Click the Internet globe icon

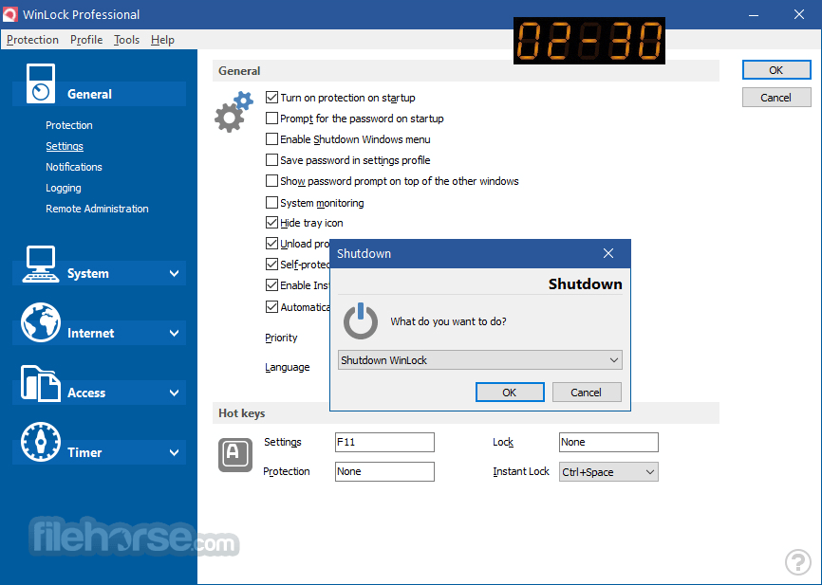(x=41, y=322)
